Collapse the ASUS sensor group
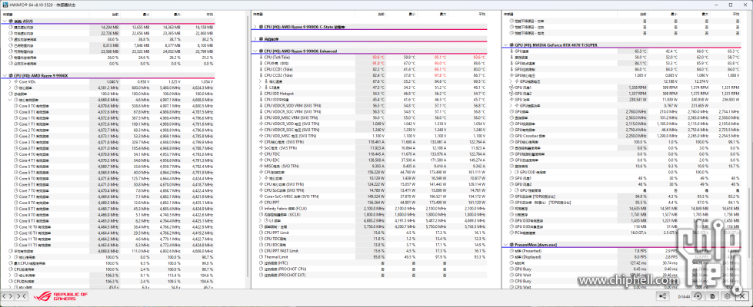This screenshot has width=753, height=307. click(x=5, y=21)
